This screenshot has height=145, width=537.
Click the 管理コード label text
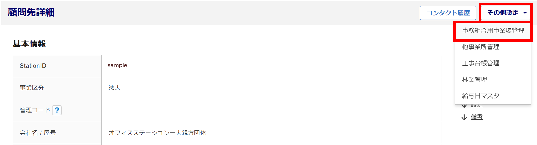click(35, 110)
